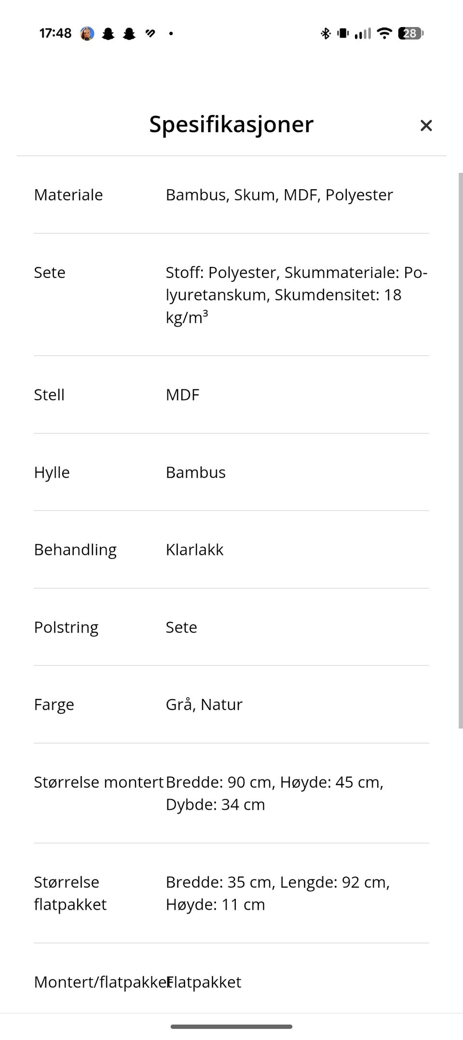Tap the clock showing 17:48
Image resolution: width=463 pixels, height=1040 pixels.
point(55,33)
